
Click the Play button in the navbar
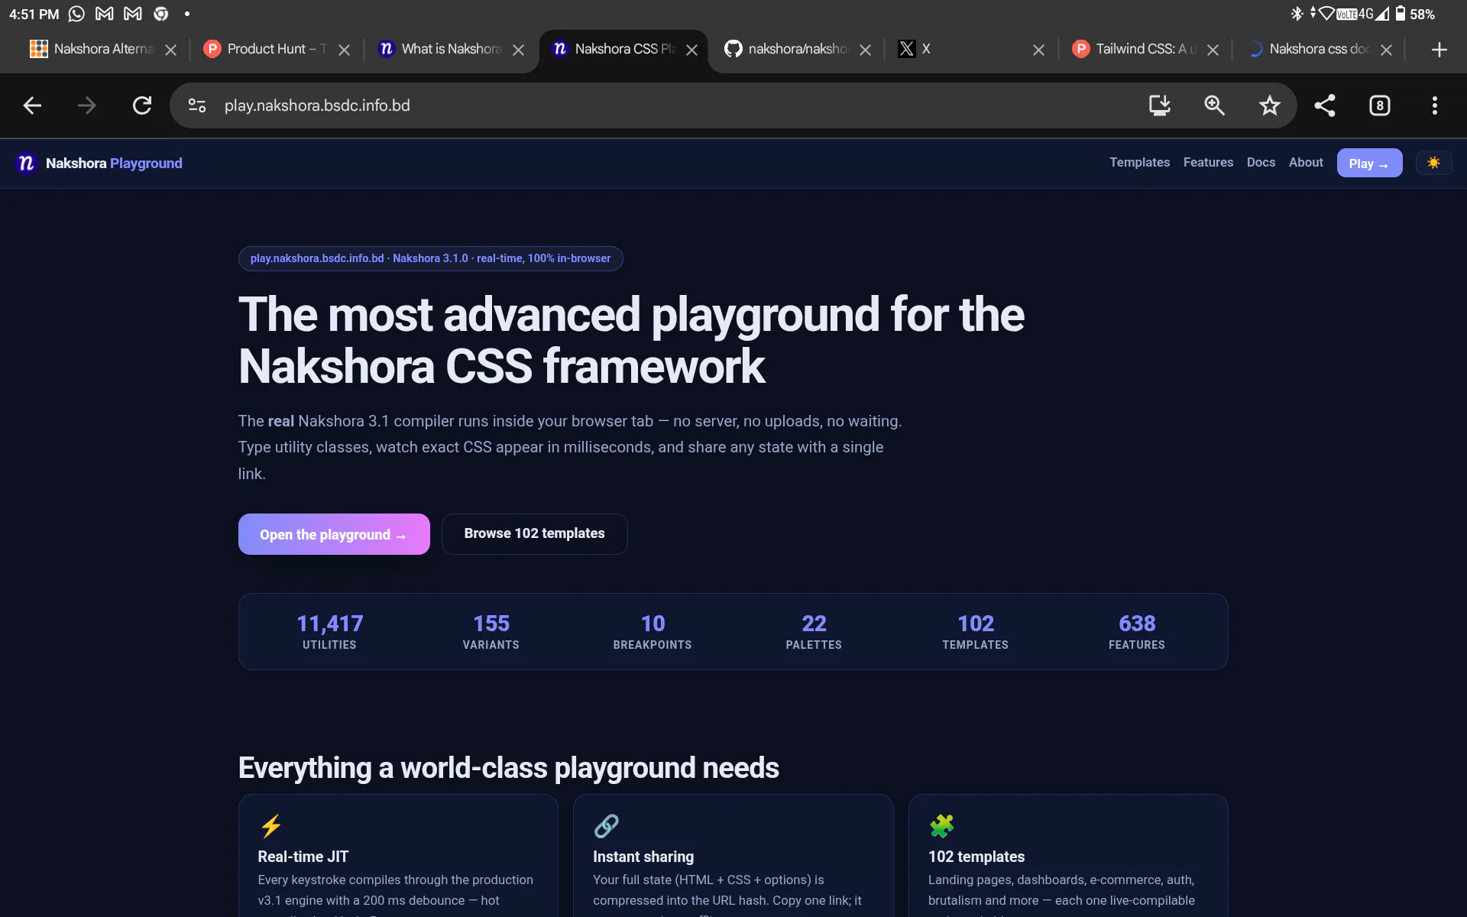(x=1369, y=163)
